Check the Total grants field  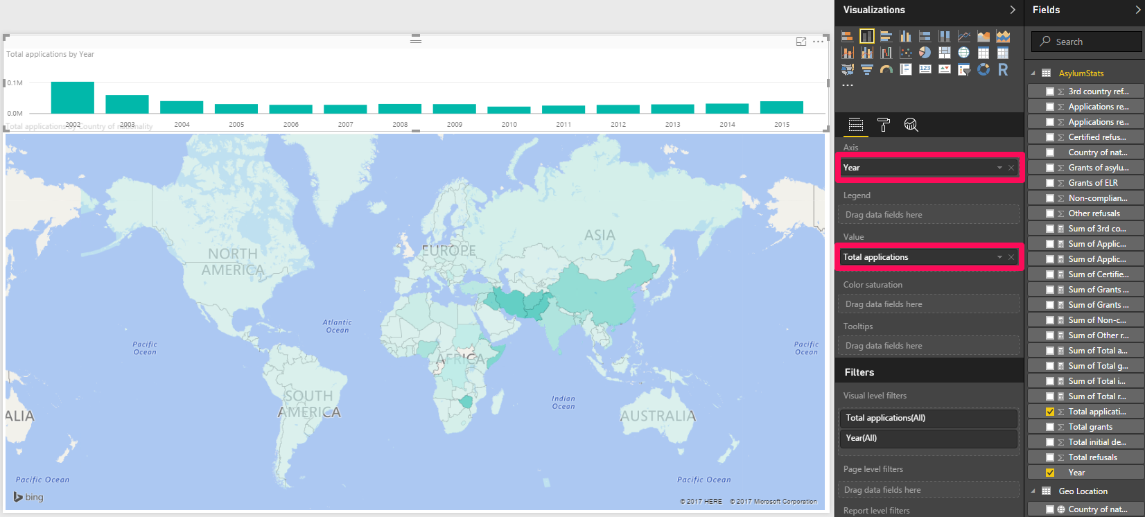coord(1050,427)
